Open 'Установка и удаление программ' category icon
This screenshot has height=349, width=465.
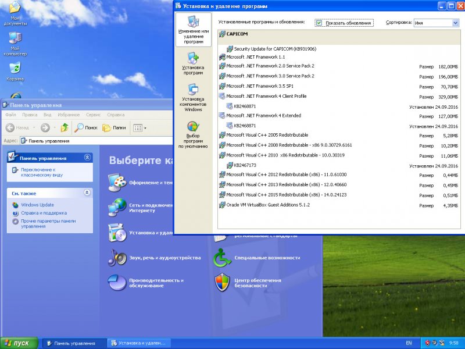coord(117,233)
